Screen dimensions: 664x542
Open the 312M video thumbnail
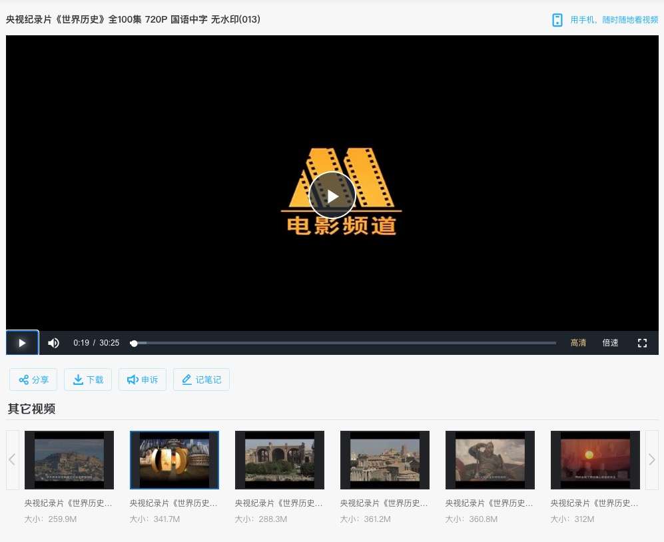point(595,460)
